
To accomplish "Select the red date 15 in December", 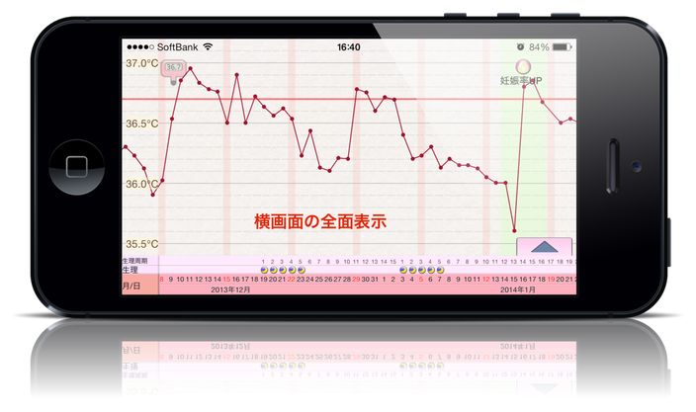I will (226, 279).
